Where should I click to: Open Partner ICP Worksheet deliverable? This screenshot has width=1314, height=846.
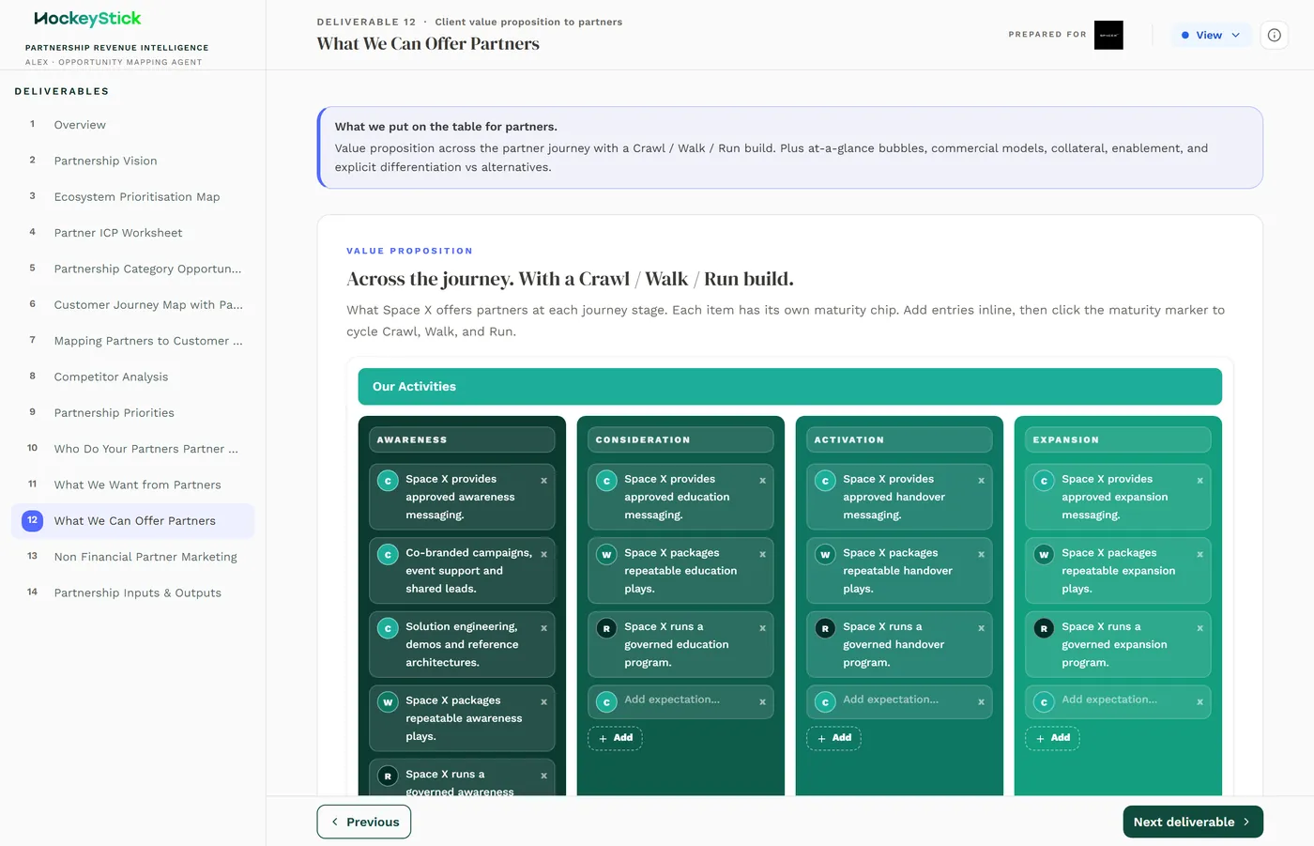(132, 233)
